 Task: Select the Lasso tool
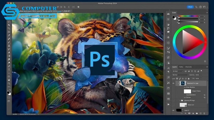(9, 22)
